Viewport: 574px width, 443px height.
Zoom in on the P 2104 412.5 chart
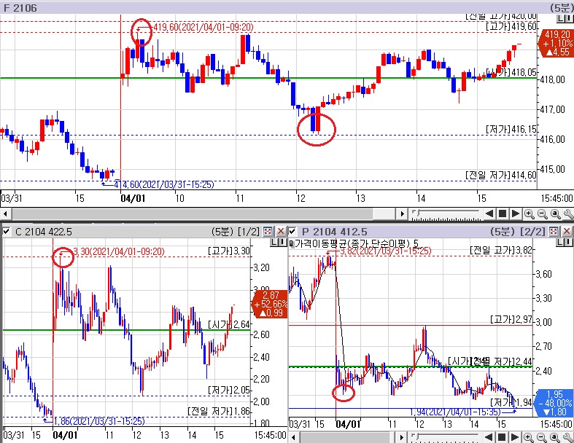(x=529, y=437)
